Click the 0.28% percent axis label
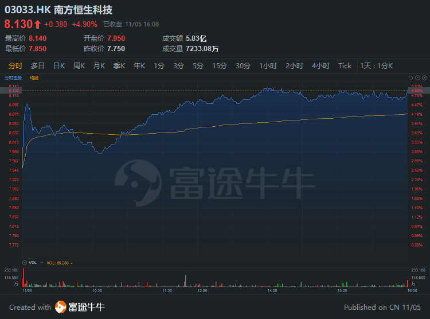430x319 pixels. click(x=417, y=245)
